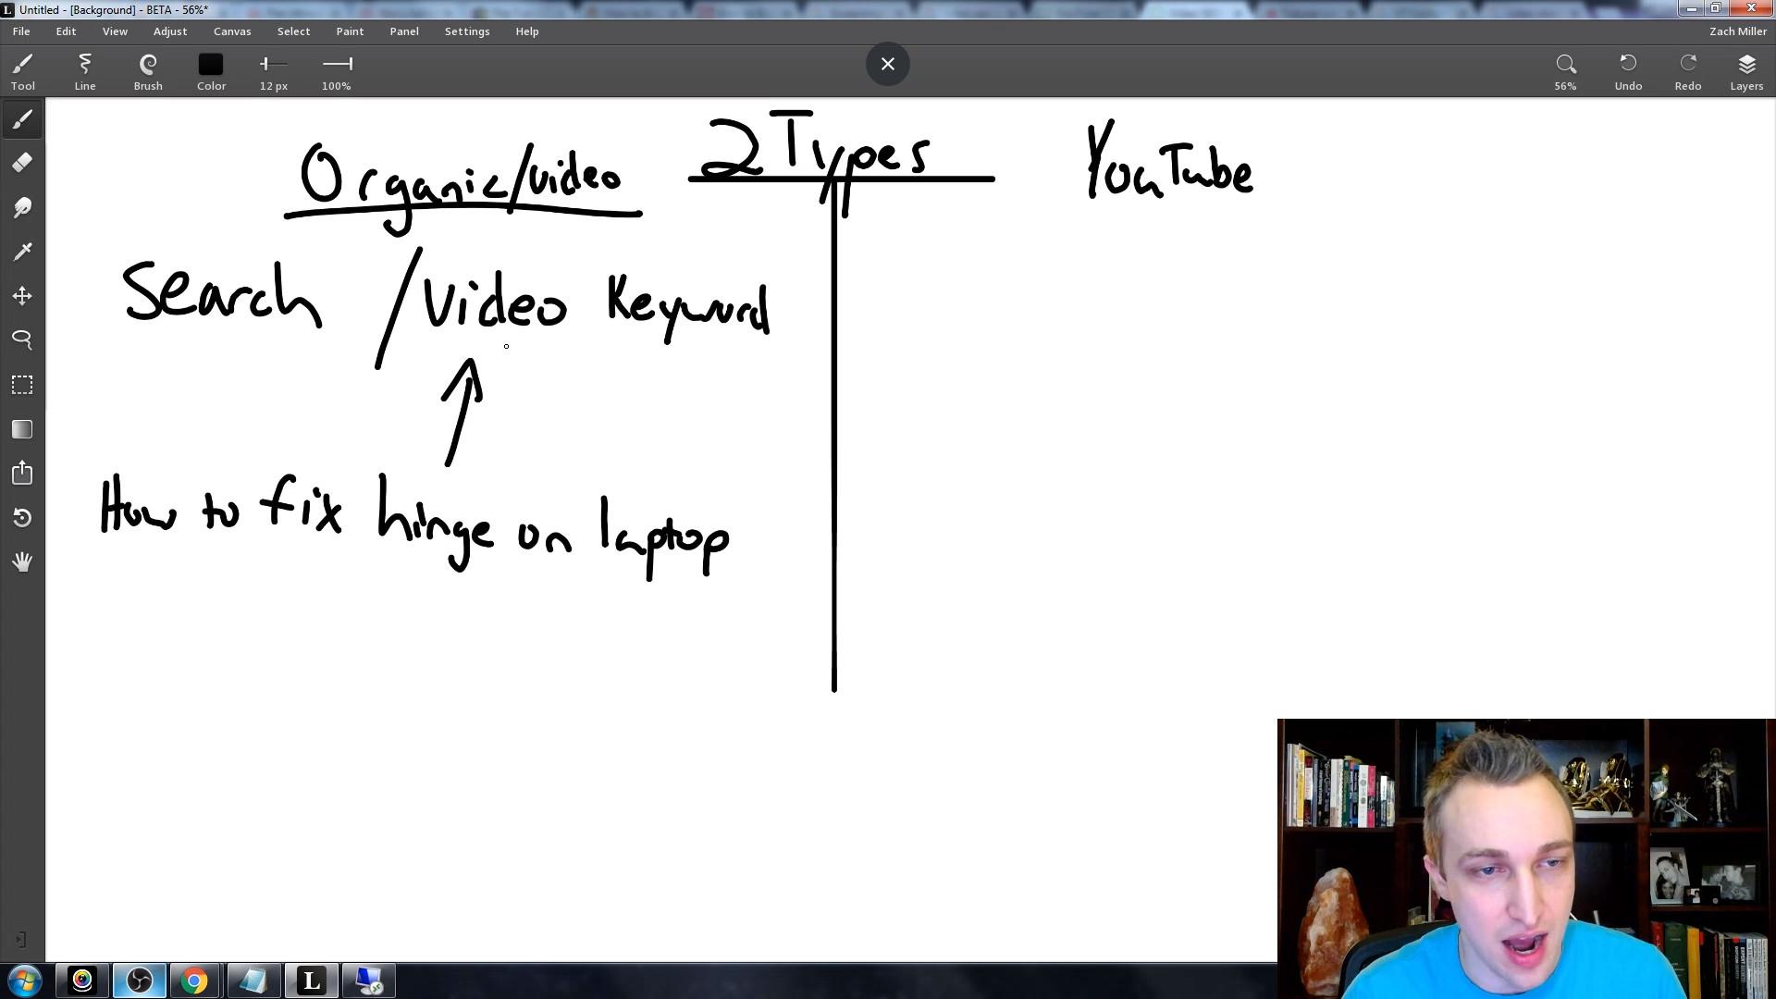Open the Tool selector
1776x999 pixels.
(x=23, y=69)
